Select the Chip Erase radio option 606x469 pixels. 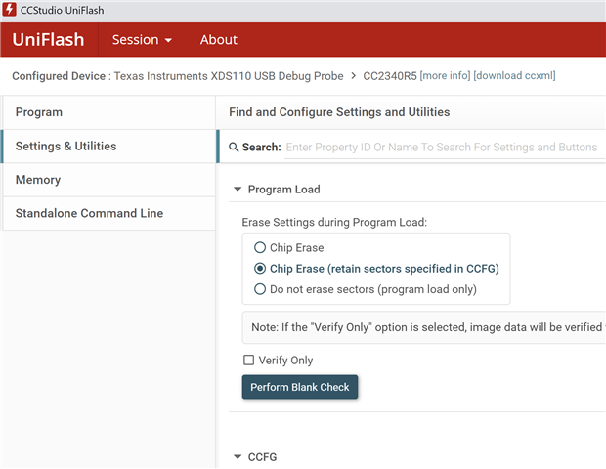260,247
